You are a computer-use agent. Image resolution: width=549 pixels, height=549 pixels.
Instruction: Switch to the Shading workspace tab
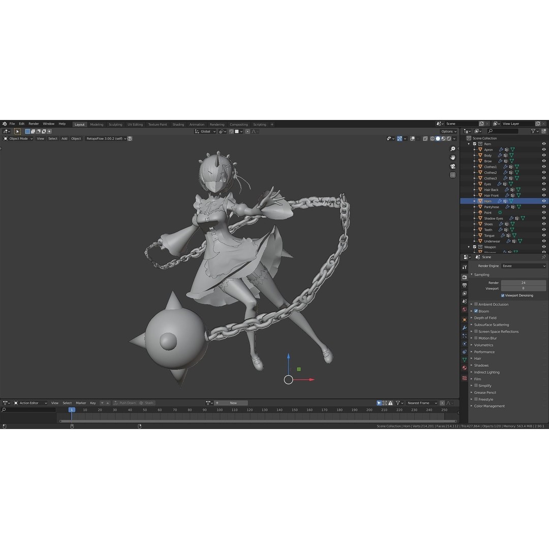(x=178, y=125)
